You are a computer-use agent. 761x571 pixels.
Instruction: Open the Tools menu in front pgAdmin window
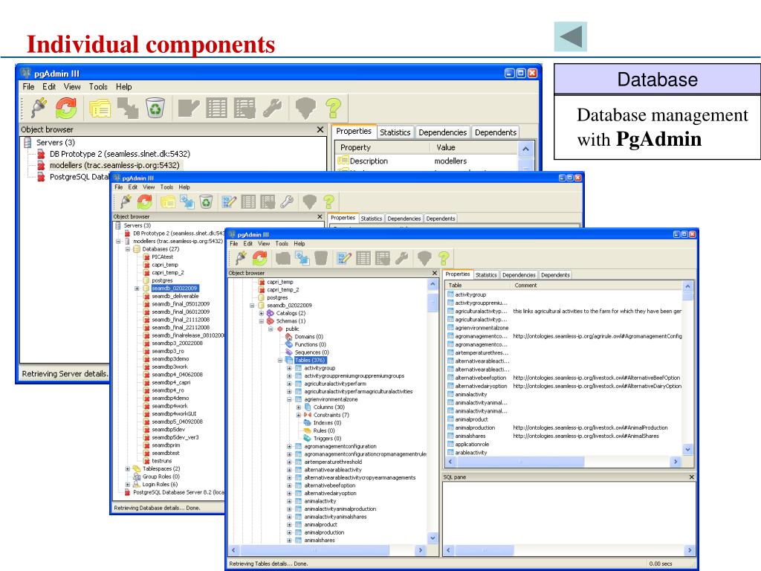pos(282,244)
